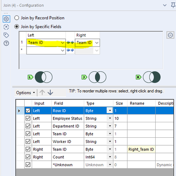Click the Field column header
176x176 pixels.
67,103
